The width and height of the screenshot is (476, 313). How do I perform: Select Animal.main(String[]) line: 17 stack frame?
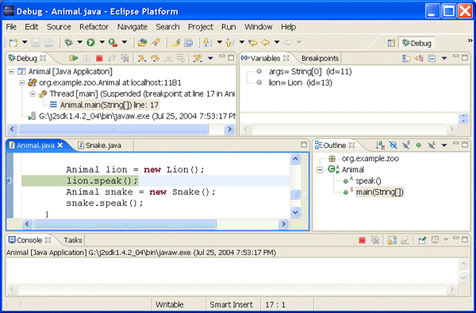(x=109, y=105)
